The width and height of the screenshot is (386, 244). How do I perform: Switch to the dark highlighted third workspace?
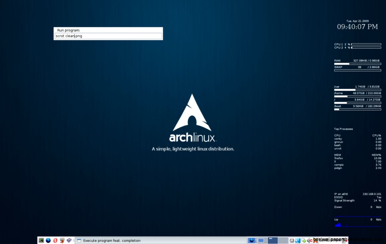pos(273,240)
